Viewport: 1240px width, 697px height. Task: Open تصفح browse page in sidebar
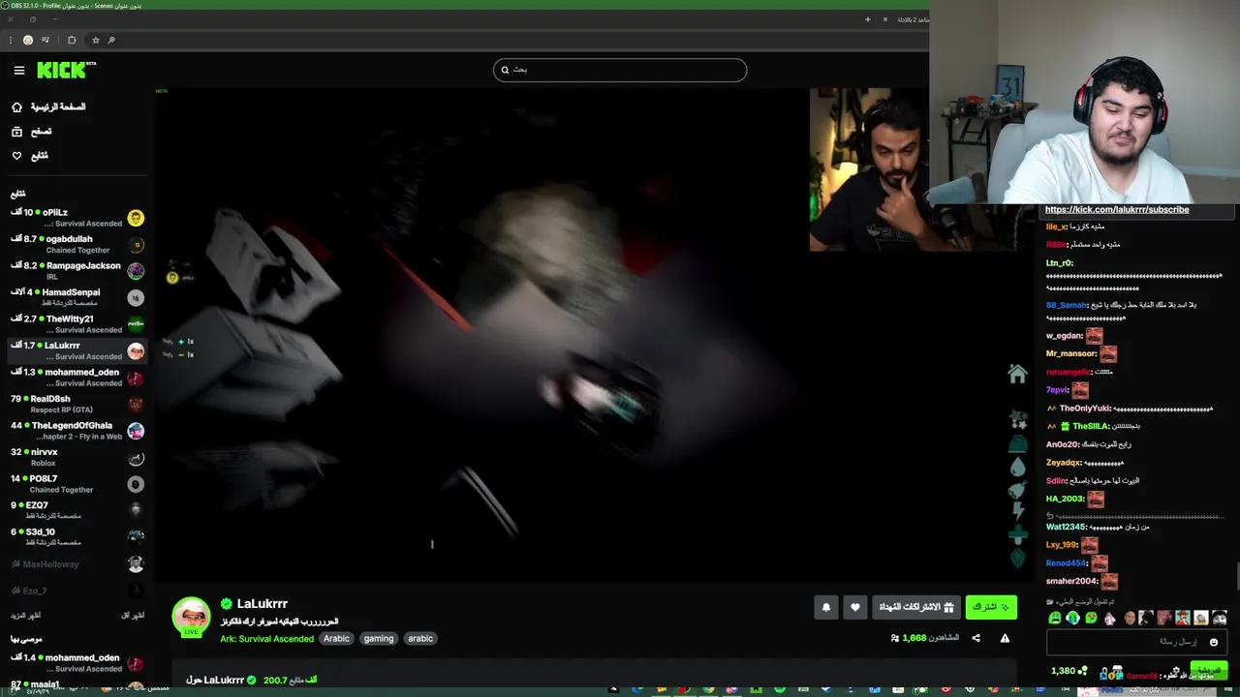click(32, 131)
